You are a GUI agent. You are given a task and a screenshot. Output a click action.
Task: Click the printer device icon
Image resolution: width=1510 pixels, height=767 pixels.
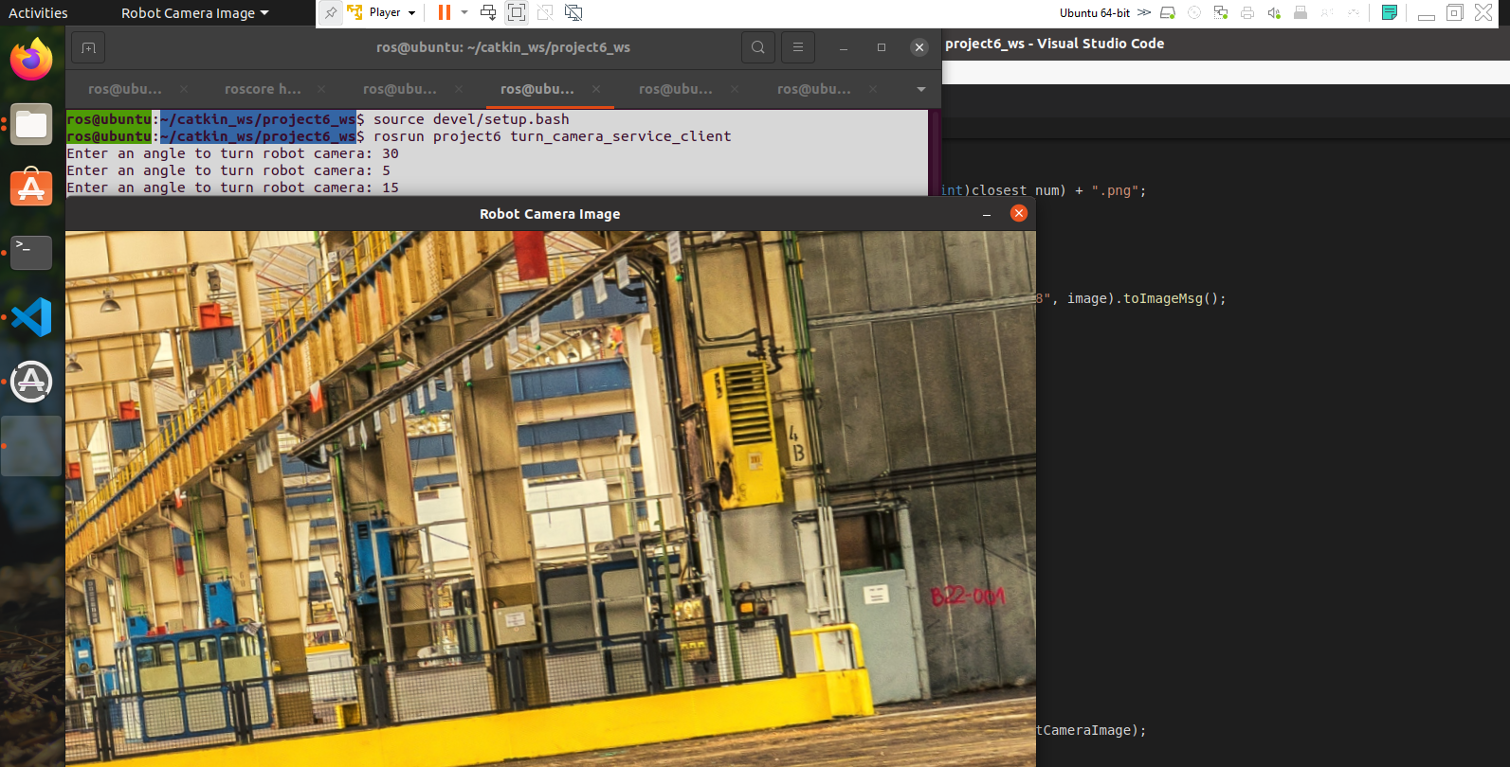(x=1247, y=12)
